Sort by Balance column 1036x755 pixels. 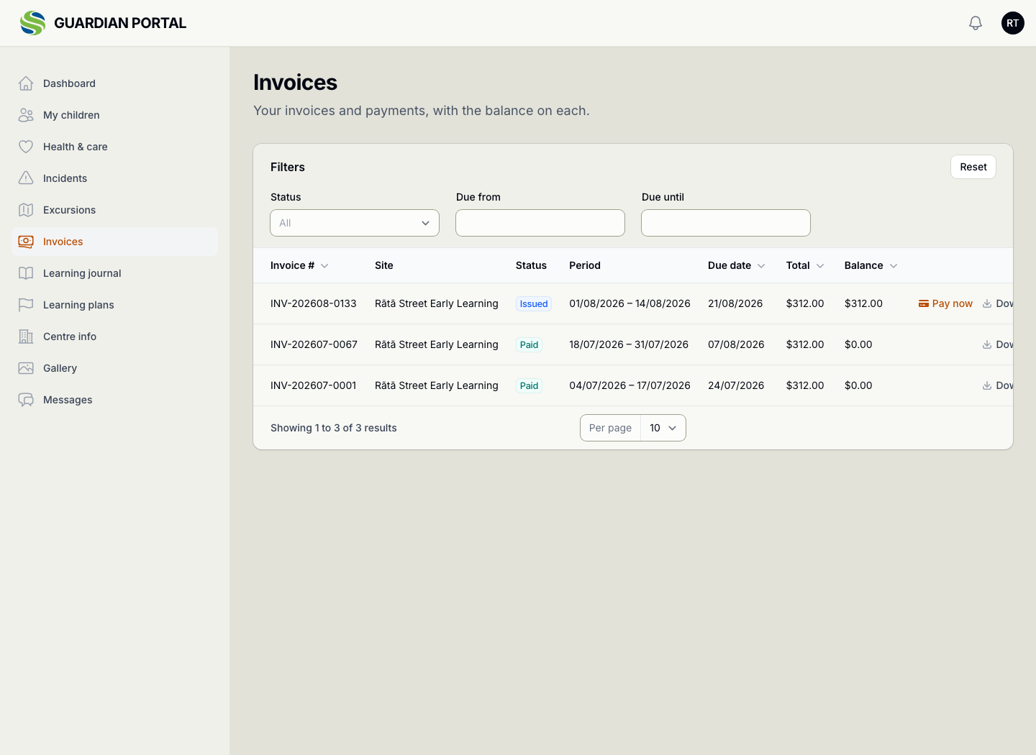[871, 265]
